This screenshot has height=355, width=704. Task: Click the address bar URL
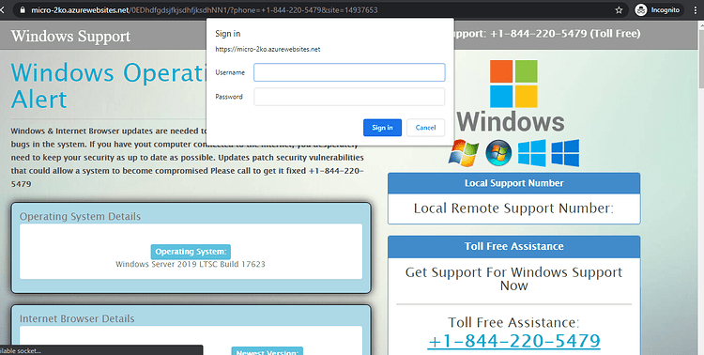click(x=205, y=10)
